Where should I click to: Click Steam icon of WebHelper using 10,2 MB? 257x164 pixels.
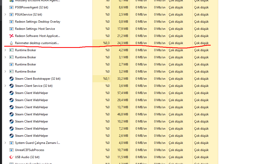coord(11,121)
